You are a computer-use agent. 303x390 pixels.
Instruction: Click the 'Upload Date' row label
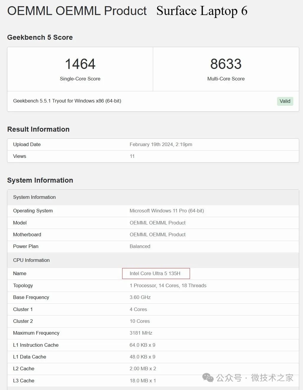tap(27, 144)
